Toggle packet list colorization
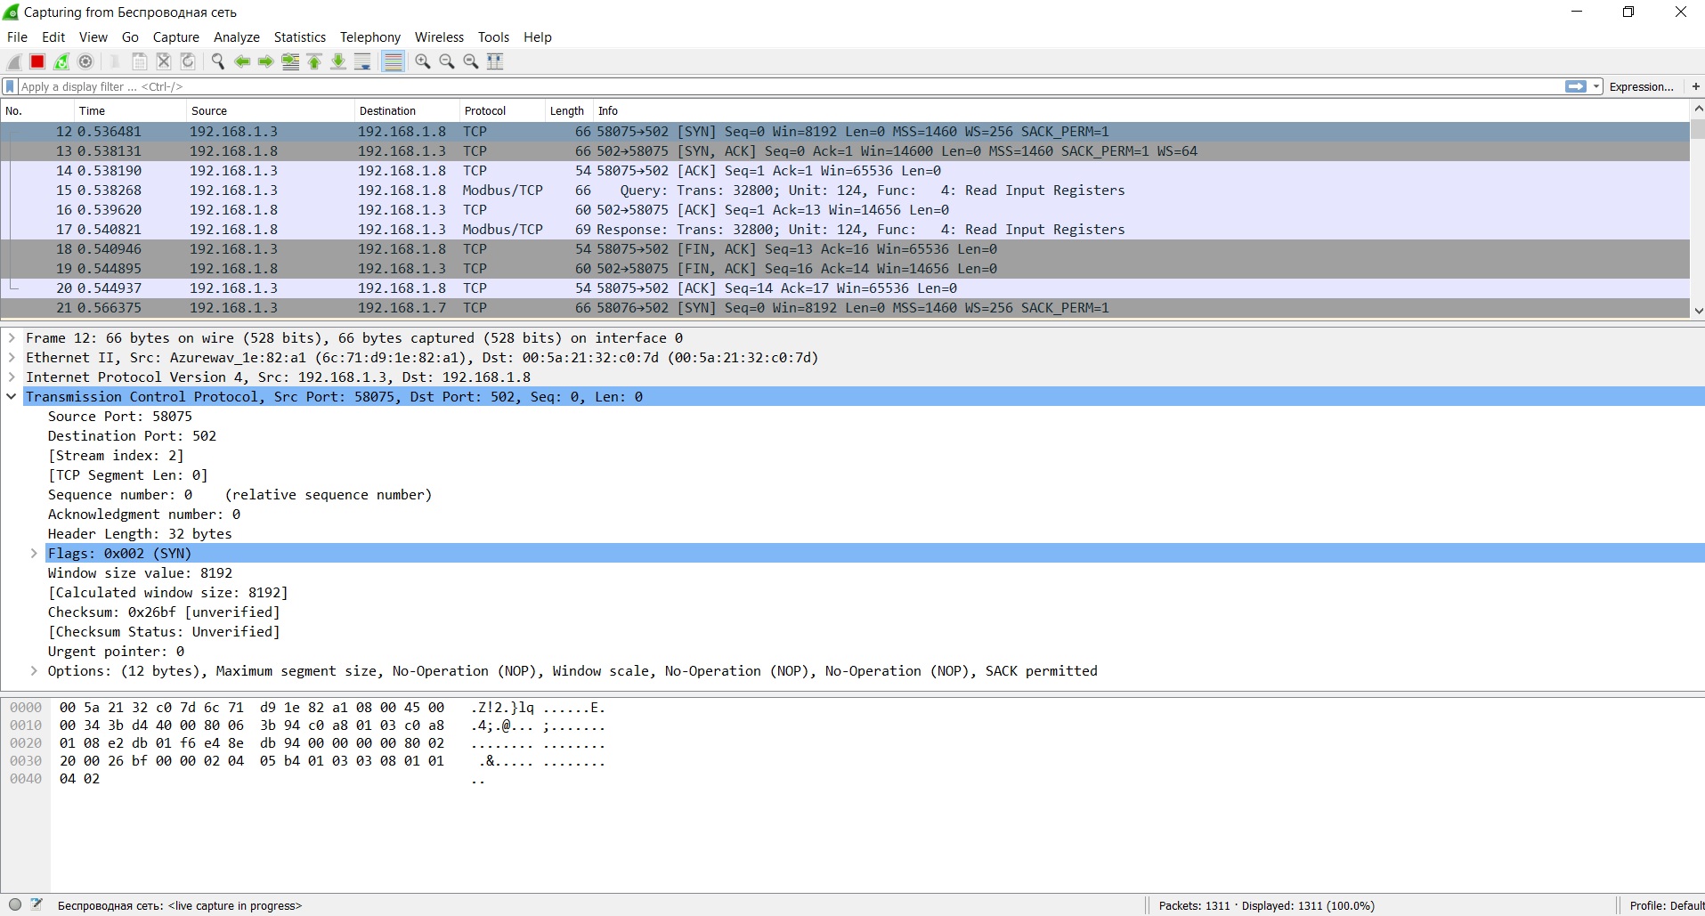 coord(393,61)
